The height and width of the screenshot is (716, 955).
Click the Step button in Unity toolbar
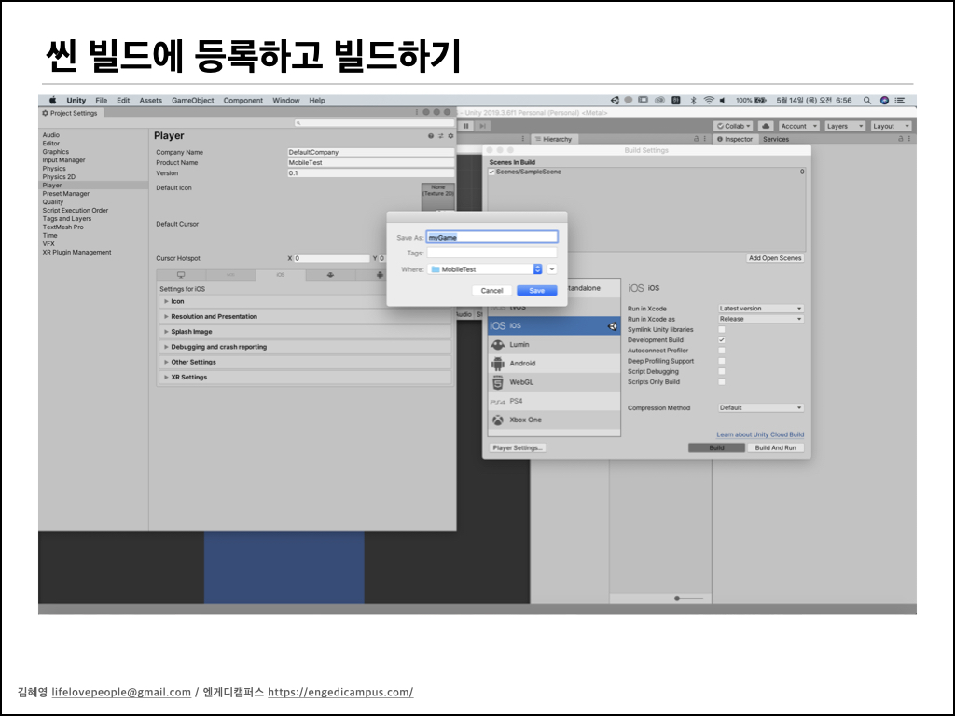click(x=482, y=126)
